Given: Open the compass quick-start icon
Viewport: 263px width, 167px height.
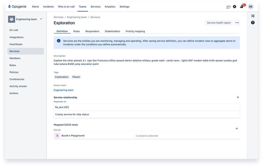Looking at the screenshot, I should click(235, 7).
